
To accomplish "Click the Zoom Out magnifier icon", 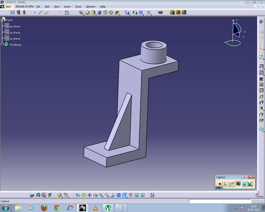I will (x=107, y=195).
